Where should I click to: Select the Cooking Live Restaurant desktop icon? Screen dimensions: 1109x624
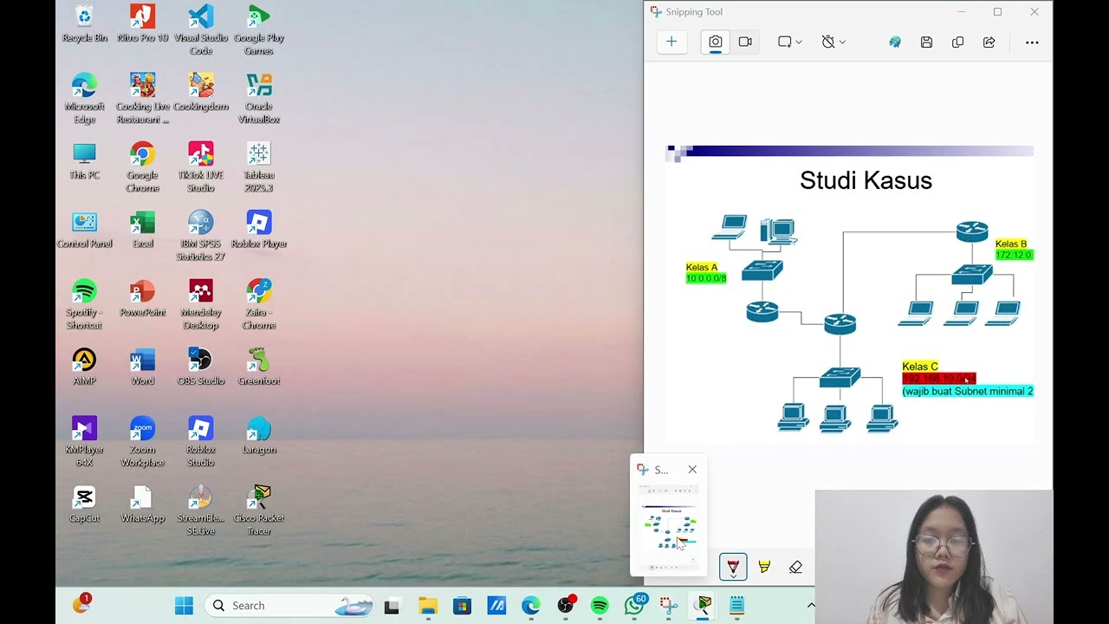(142, 98)
